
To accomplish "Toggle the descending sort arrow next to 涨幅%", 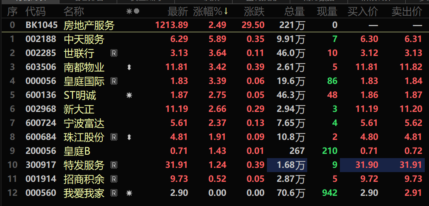I will pyautogui.click(x=226, y=11).
